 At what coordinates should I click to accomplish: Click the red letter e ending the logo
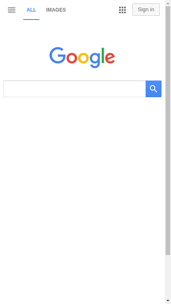click(110, 58)
